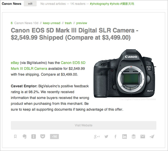Follow the eBay link in article
Viewport: 168px width, 151px height.
point(15,63)
